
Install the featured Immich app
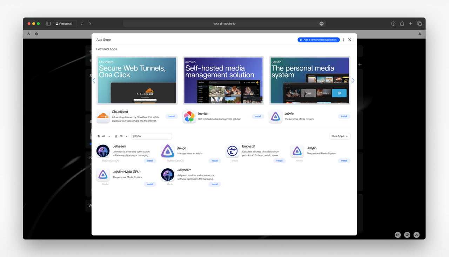point(258,116)
